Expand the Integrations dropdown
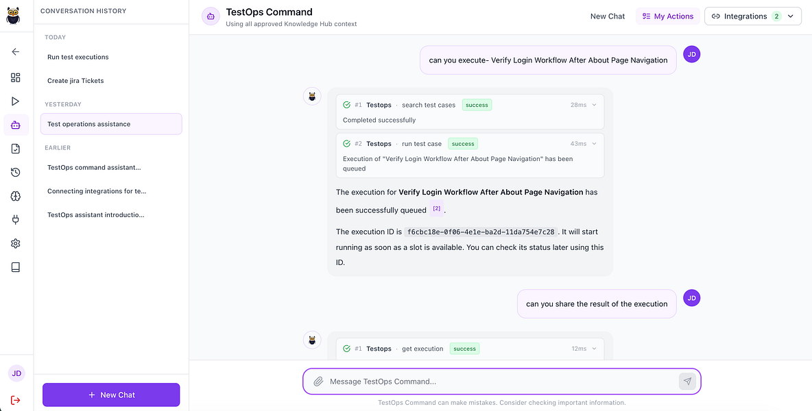 click(752, 16)
